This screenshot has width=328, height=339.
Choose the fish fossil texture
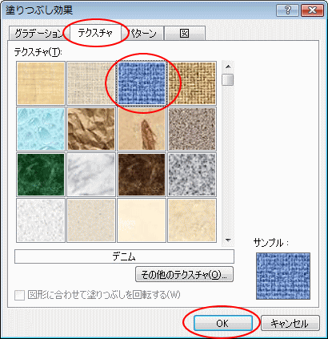142,129
